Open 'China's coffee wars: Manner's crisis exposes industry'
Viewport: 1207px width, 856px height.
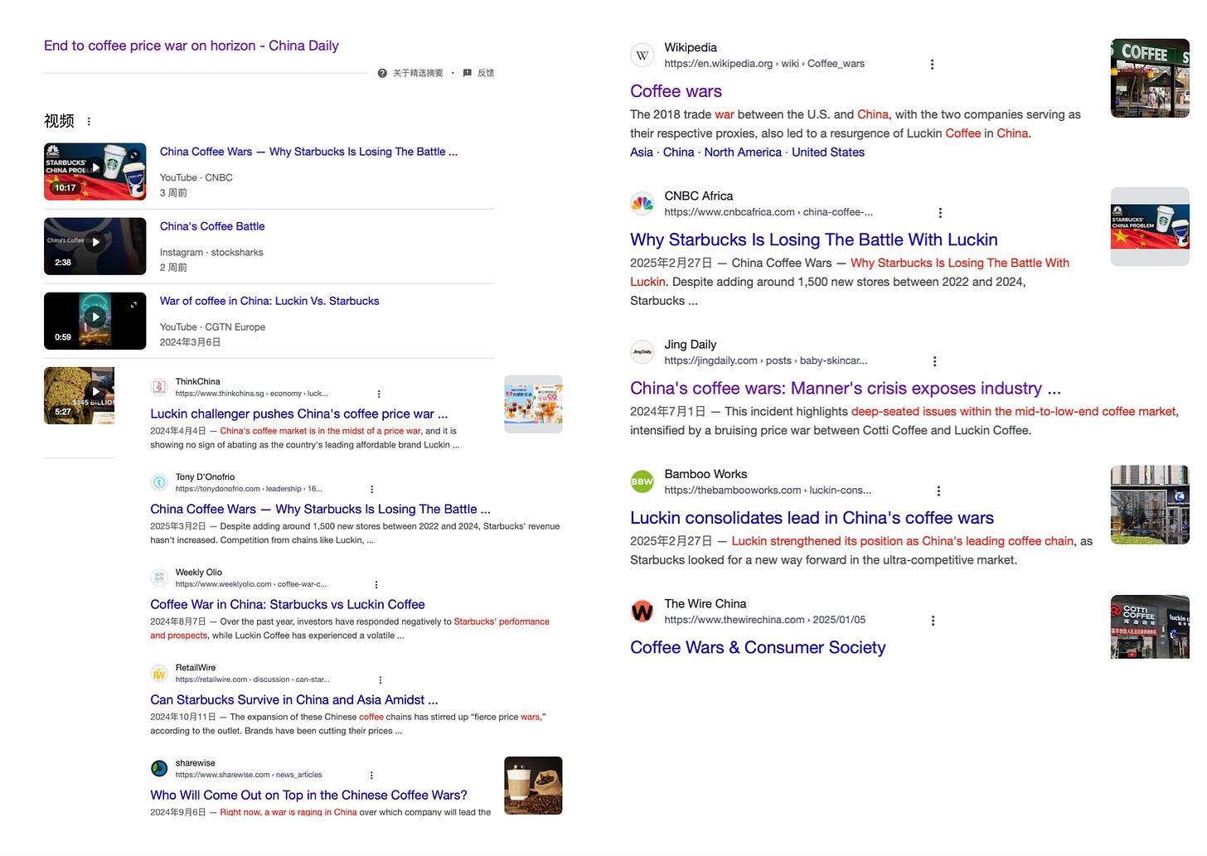(x=846, y=388)
